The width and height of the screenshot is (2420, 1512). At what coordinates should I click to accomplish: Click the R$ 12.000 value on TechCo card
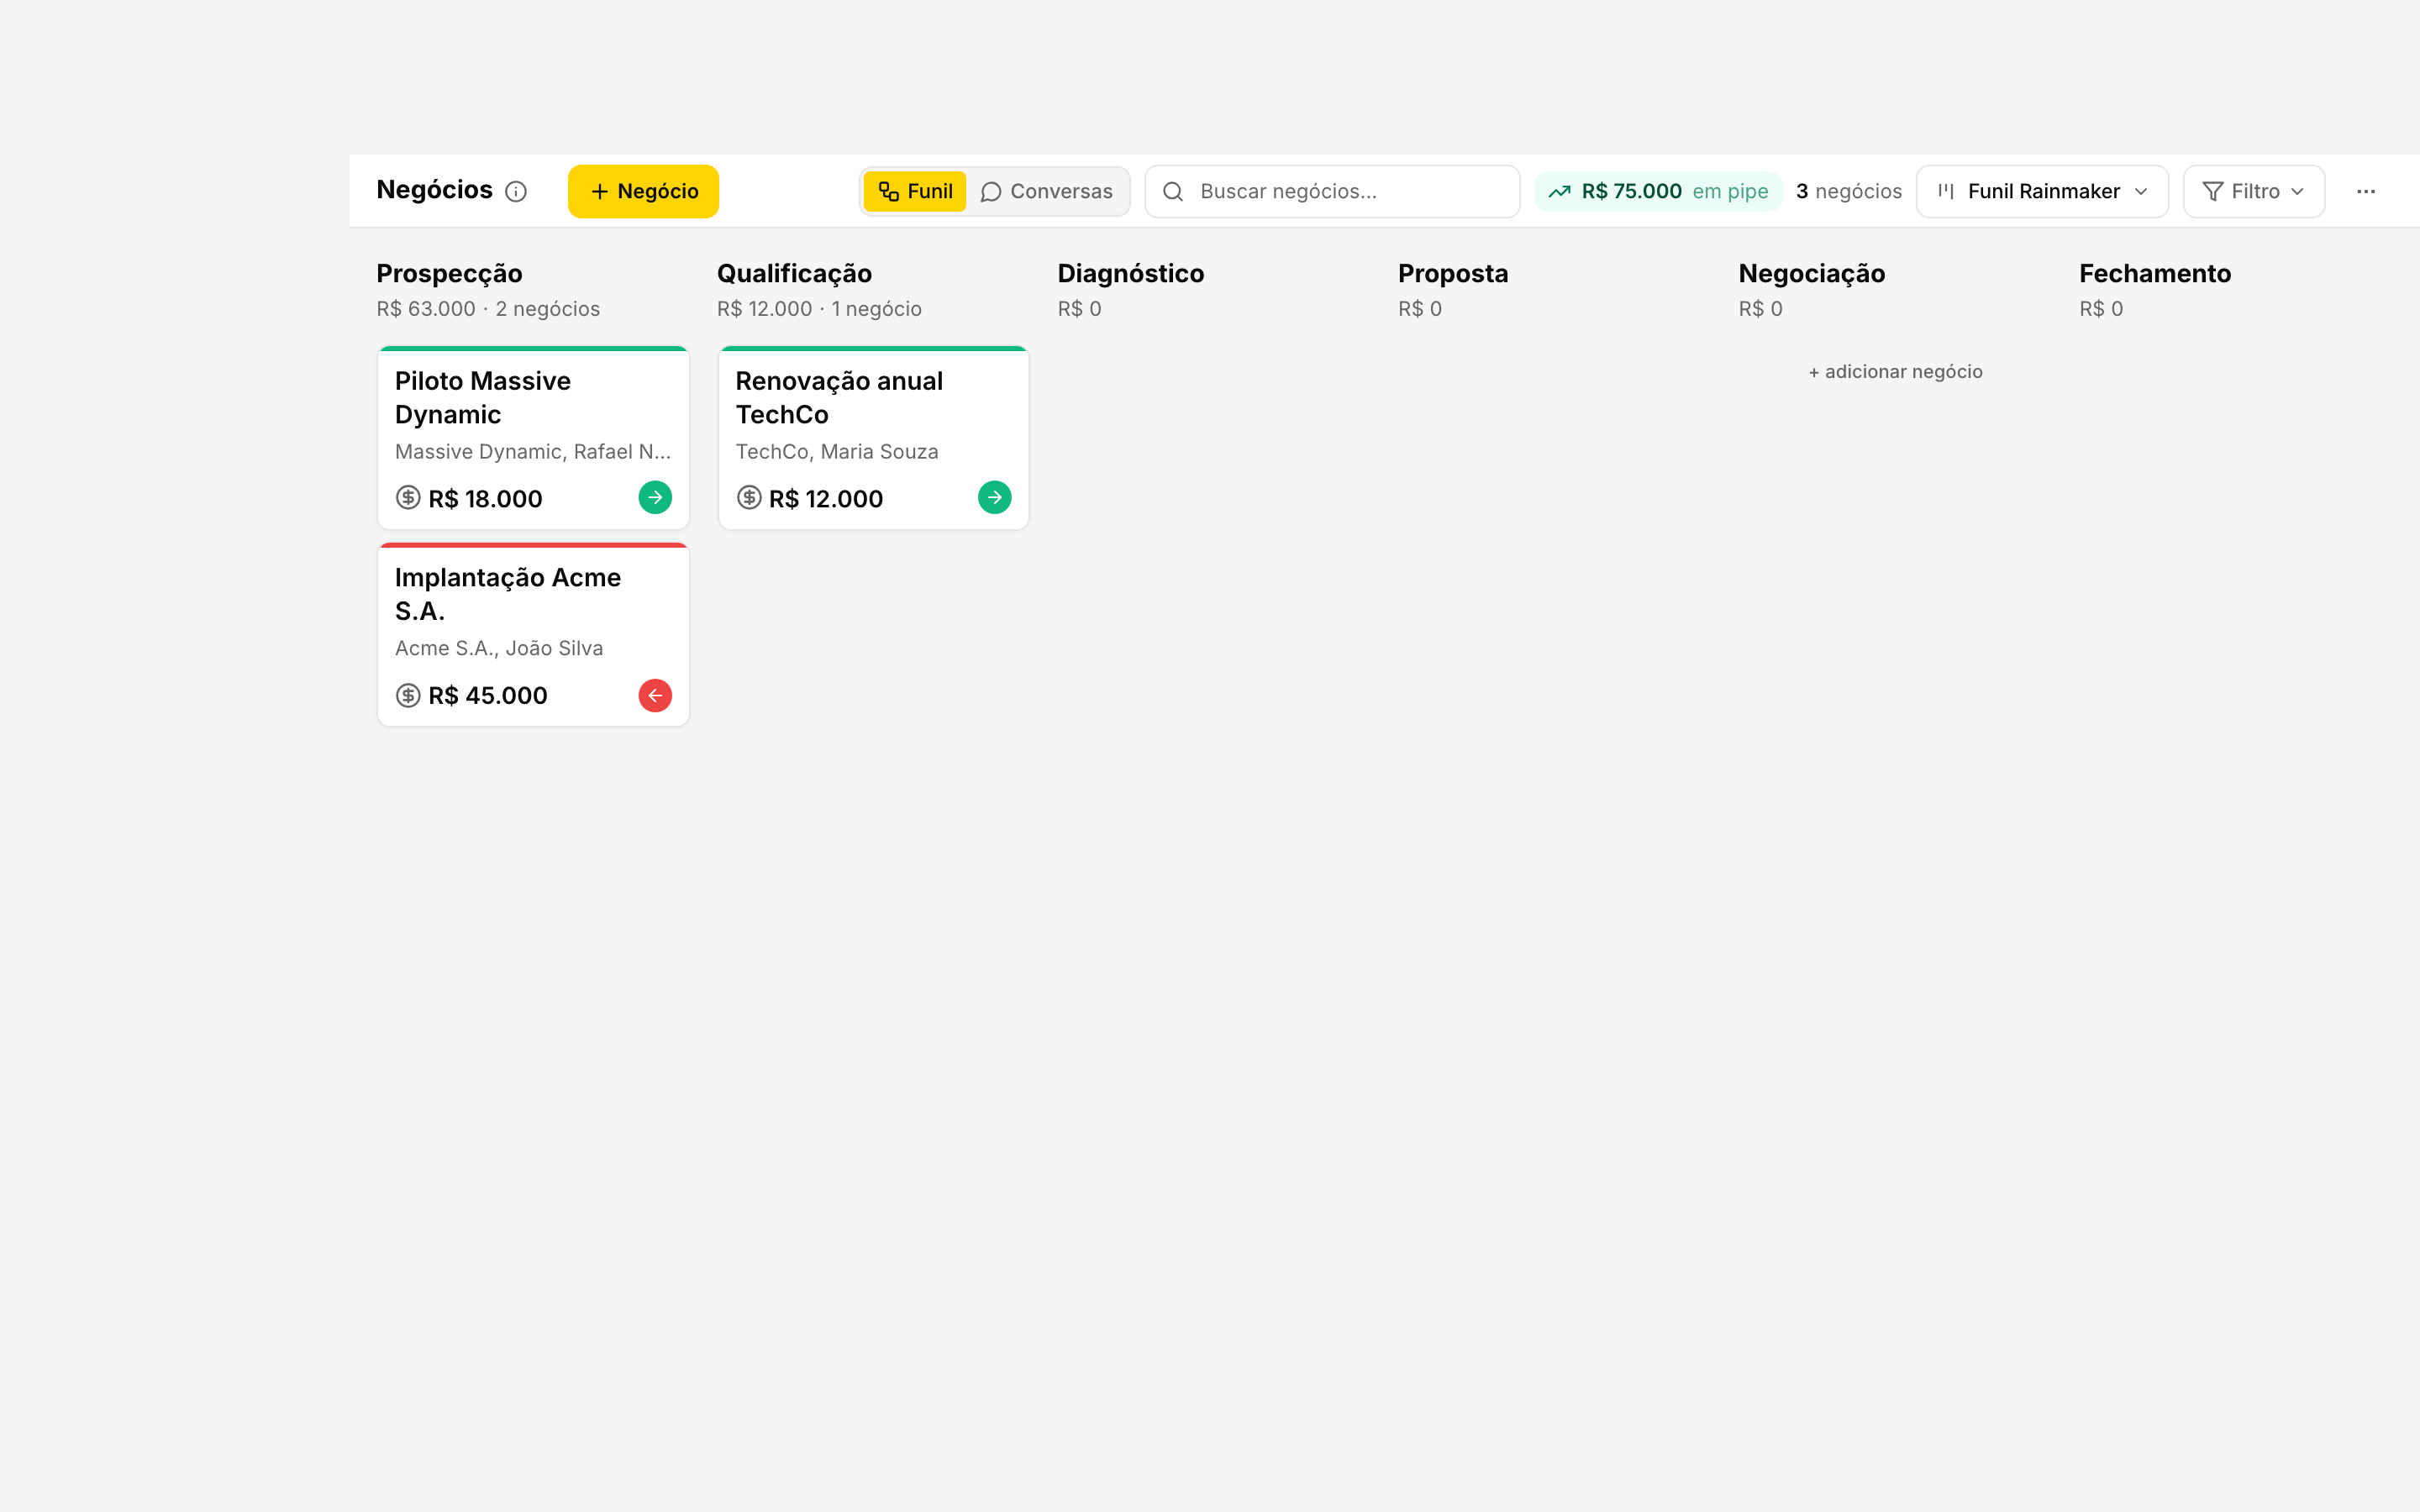pyautogui.click(x=825, y=498)
